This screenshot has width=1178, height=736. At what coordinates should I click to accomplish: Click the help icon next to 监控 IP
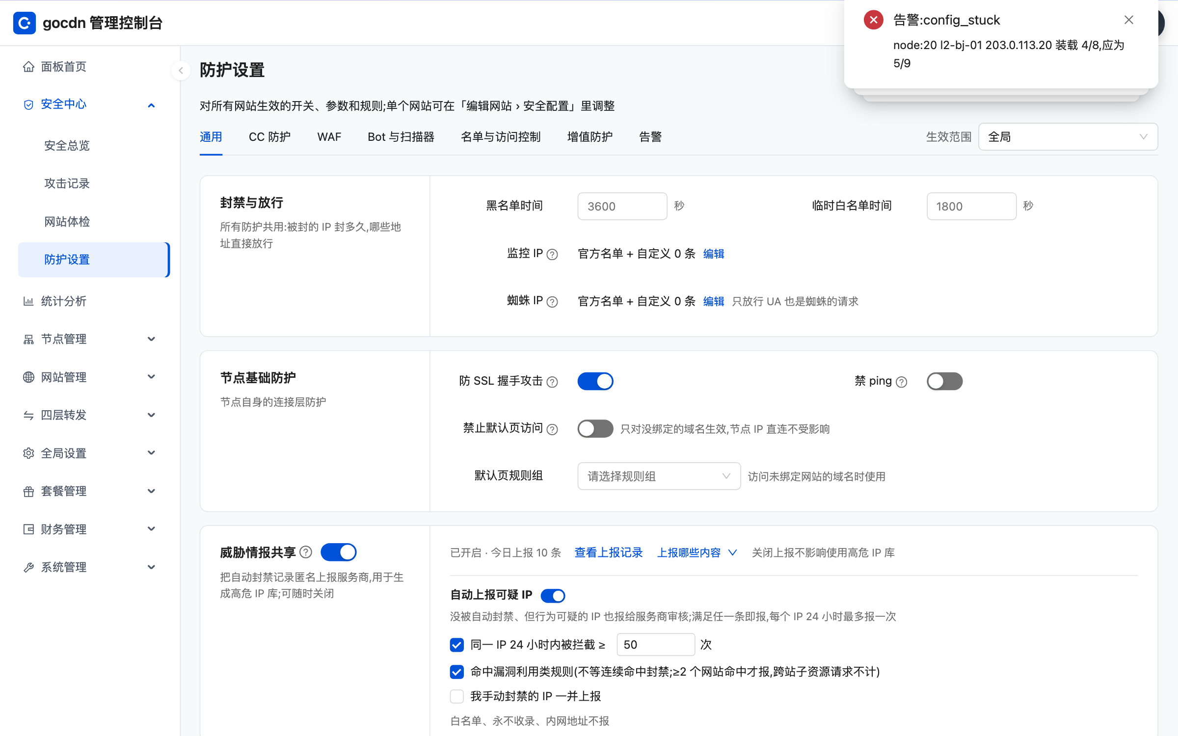(552, 254)
